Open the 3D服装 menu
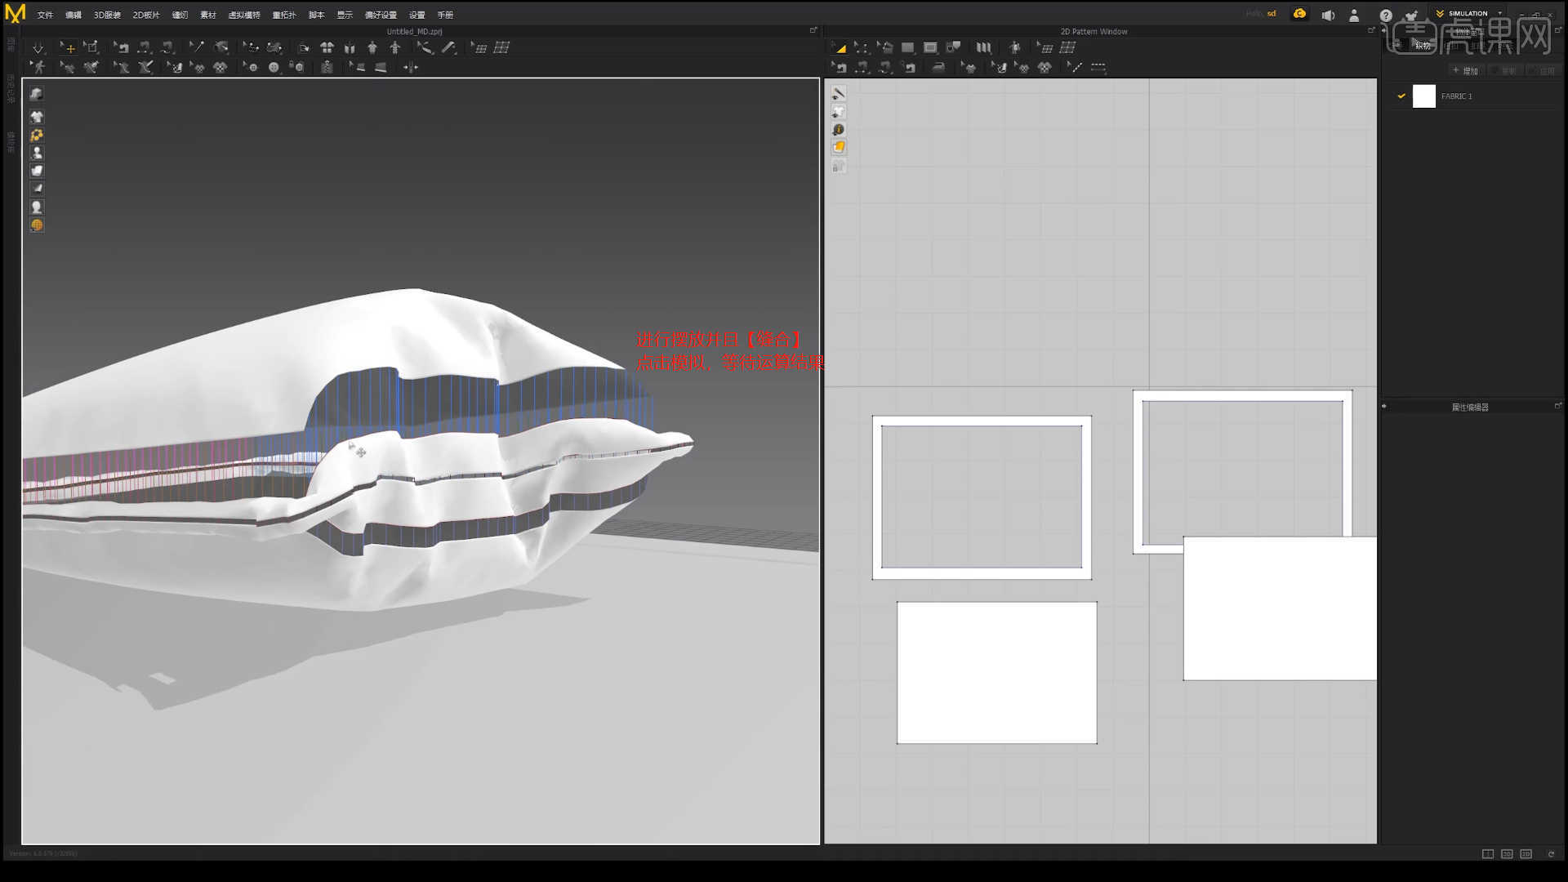Viewport: 1568px width, 882px height. 105,14
